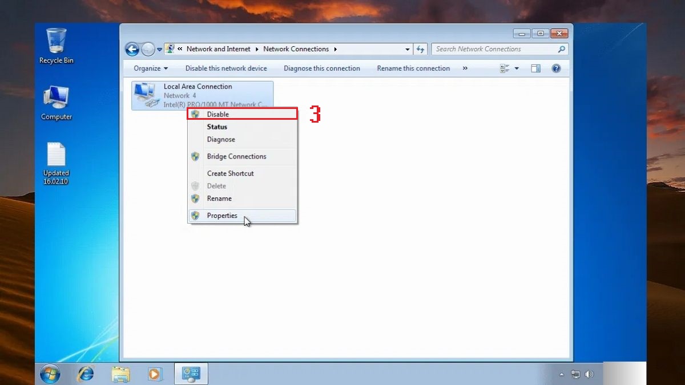Close the Network Connections window
The height and width of the screenshot is (385, 685).
coord(560,34)
